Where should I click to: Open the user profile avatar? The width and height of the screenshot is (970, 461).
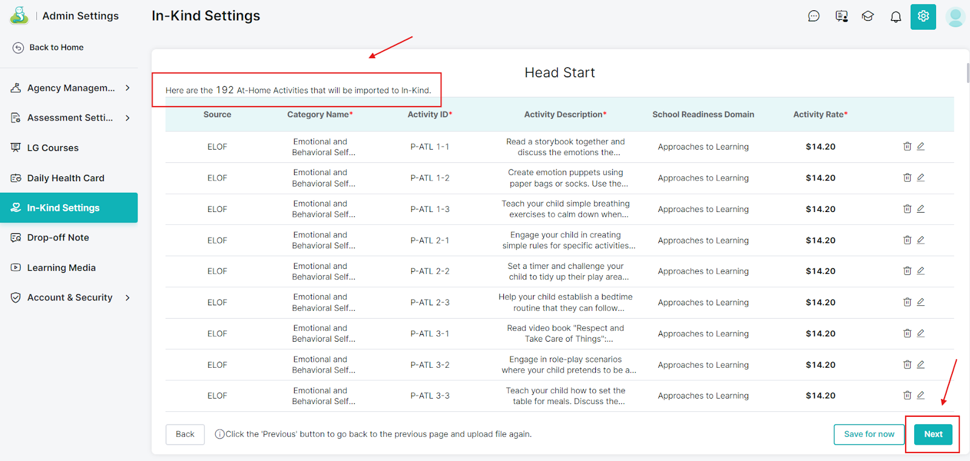coord(955,17)
